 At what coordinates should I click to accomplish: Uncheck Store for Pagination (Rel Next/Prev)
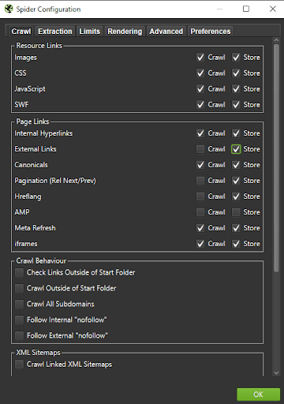236,181
